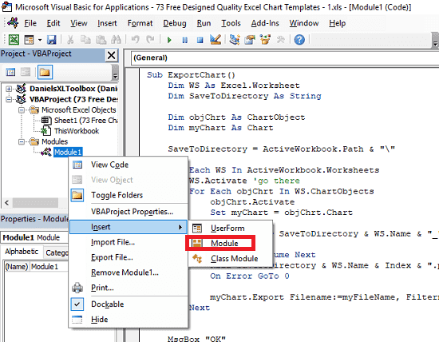Collapse the VBAProject (73 Free De...) node
Viewport: 439px width, 342px height.
pyautogui.click(x=9, y=100)
